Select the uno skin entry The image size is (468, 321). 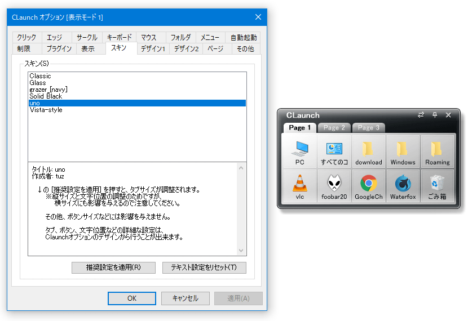[x=137, y=103]
